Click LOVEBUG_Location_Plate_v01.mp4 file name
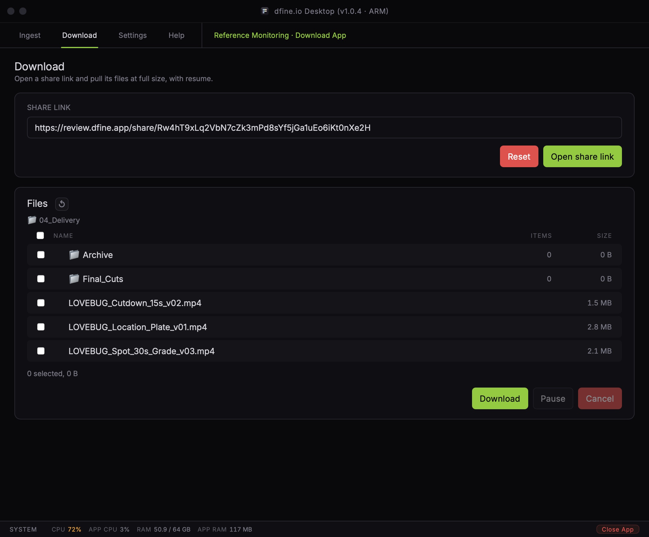This screenshot has width=649, height=537. (x=138, y=327)
